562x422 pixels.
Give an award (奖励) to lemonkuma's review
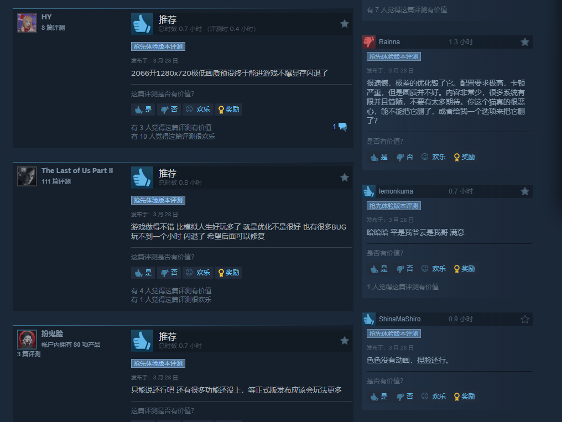464,269
